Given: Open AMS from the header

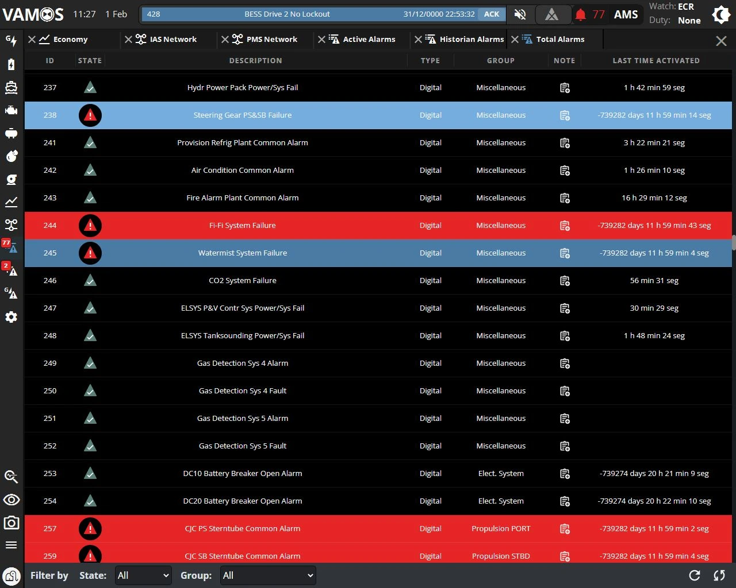Looking at the screenshot, I should point(626,14).
